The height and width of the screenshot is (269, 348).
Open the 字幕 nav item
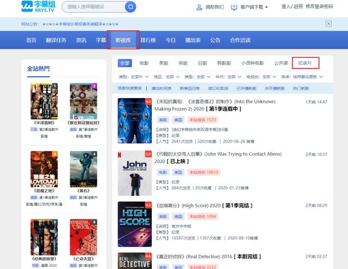pyautogui.click(x=101, y=40)
